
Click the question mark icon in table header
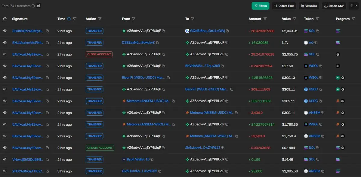point(5,19)
